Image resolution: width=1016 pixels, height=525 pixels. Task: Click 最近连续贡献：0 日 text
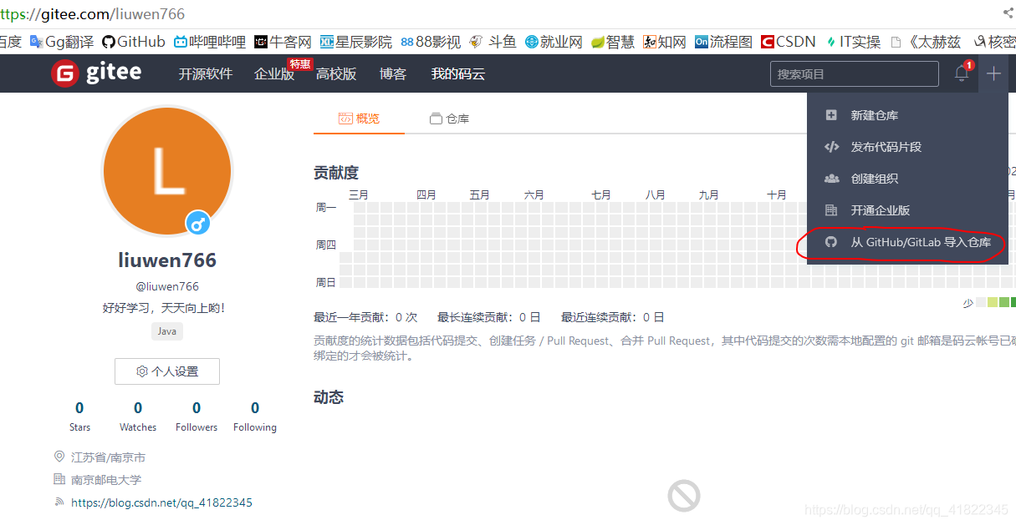613,317
